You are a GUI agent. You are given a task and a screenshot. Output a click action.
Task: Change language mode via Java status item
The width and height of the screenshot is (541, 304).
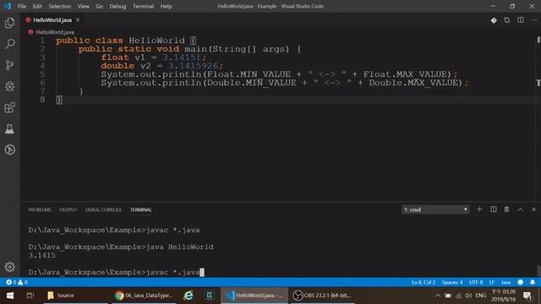[x=505, y=282]
